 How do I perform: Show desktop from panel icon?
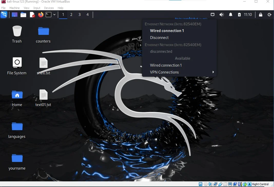pos(15,15)
